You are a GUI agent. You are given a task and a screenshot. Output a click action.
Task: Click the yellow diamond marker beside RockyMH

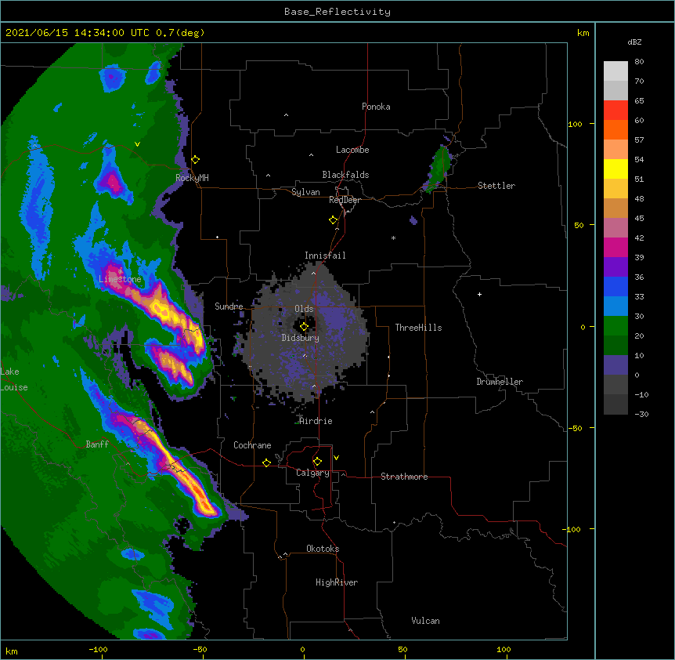coord(196,160)
